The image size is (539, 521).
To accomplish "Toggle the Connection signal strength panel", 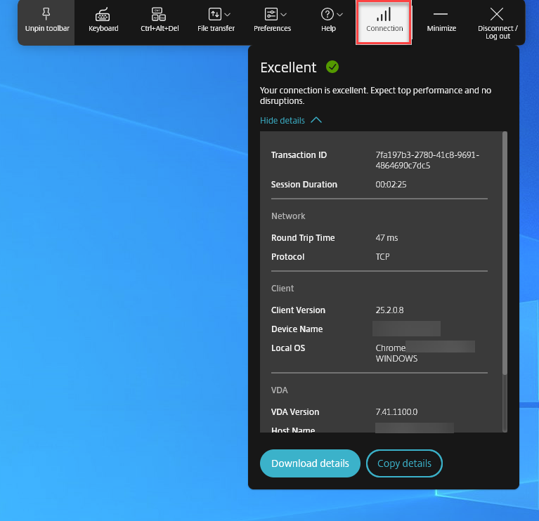I will [384, 21].
